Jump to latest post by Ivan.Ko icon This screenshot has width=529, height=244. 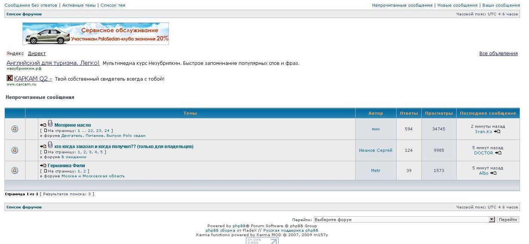click(x=497, y=132)
